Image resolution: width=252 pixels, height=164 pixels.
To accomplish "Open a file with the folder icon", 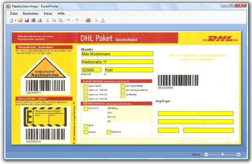I will 20,20.
